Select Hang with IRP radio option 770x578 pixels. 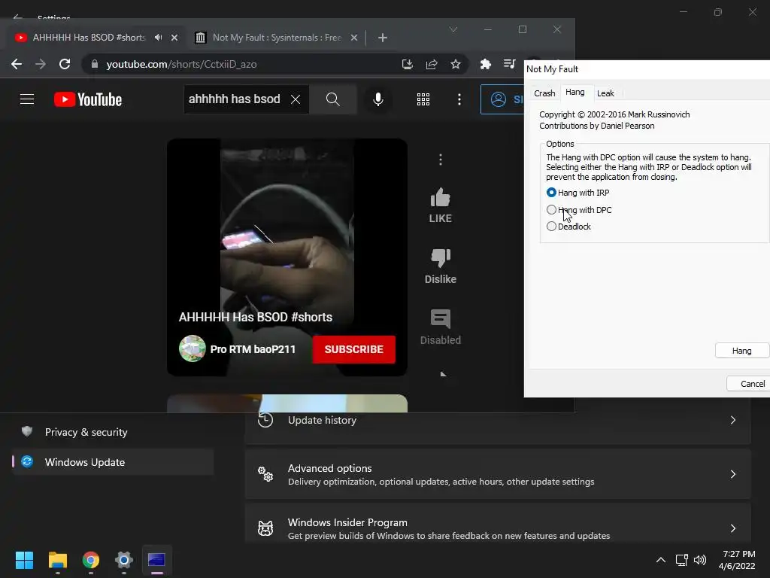pos(551,193)
